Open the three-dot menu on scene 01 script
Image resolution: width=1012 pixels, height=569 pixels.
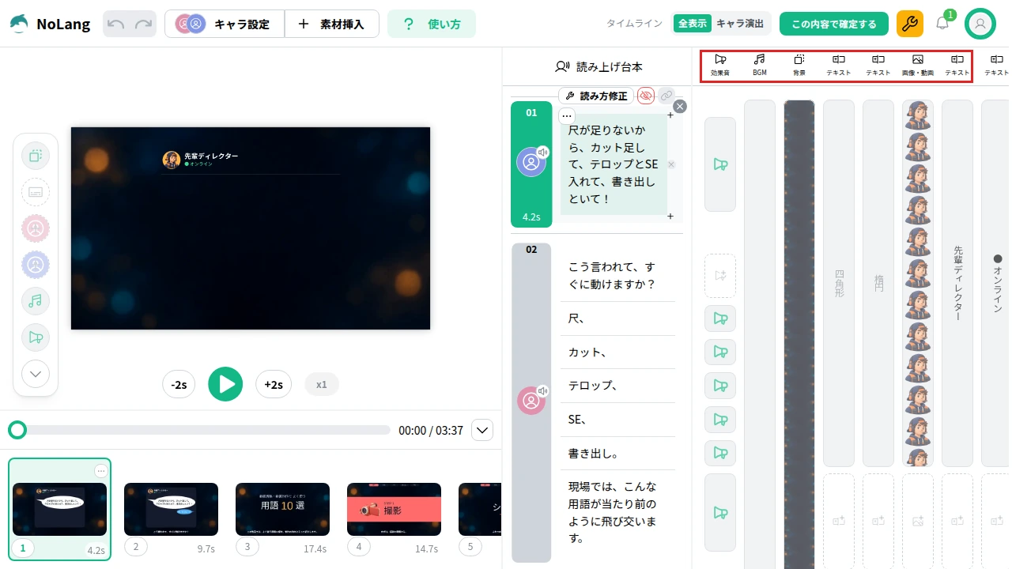[567, 115]
